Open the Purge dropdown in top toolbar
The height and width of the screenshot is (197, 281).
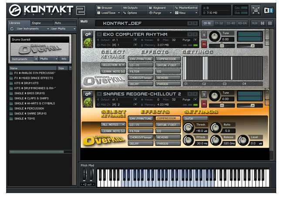coord(160,13)
